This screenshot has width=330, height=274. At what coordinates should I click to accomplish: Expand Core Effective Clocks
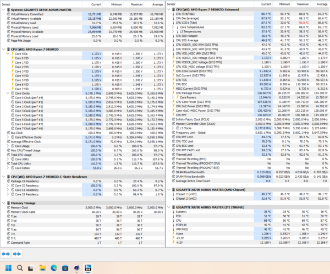[x=8, y=137]
